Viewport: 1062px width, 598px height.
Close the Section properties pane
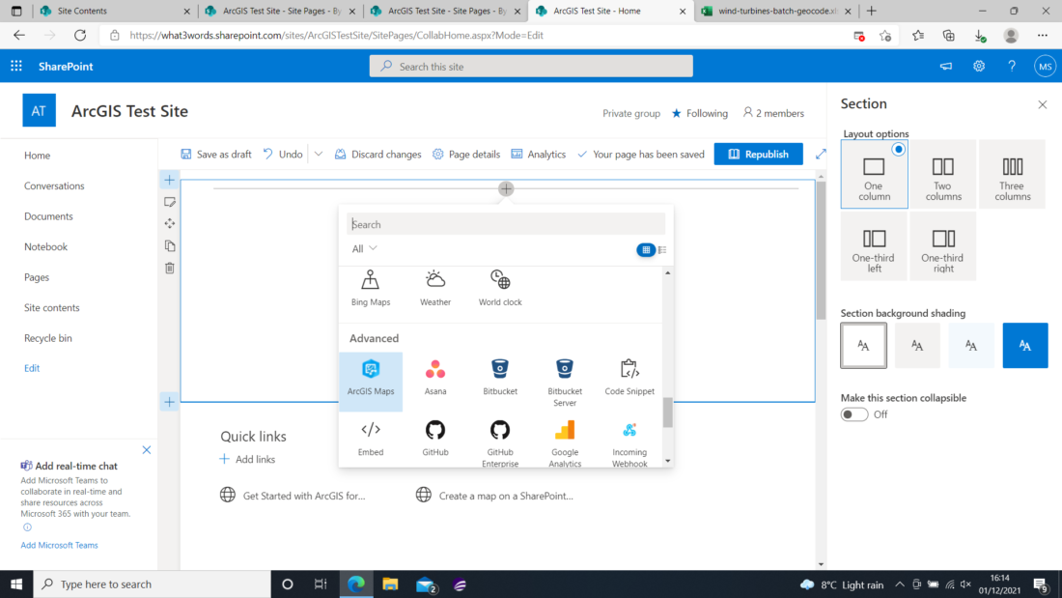click(x=1043, y=104)
